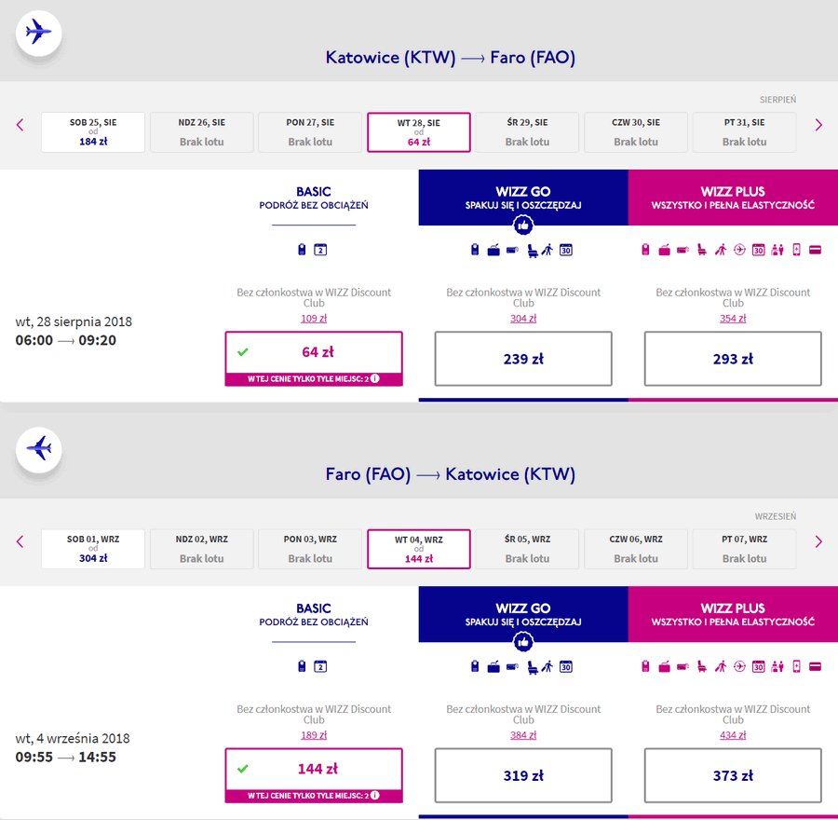Select outbound WIZZ GO fare 239 zł
Image resolution: width=838 pixels, height=820 pixels.
523,359
